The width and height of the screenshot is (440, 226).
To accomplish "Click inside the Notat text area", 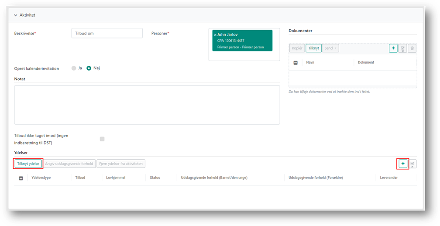I will [x=147, y=104].
